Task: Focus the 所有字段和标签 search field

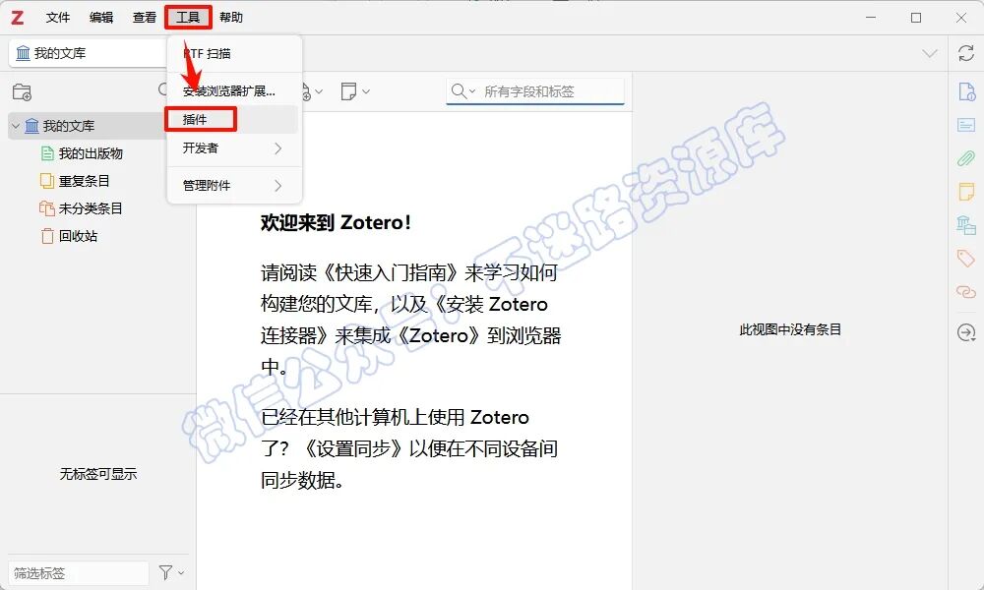Action: click(534, 91)
